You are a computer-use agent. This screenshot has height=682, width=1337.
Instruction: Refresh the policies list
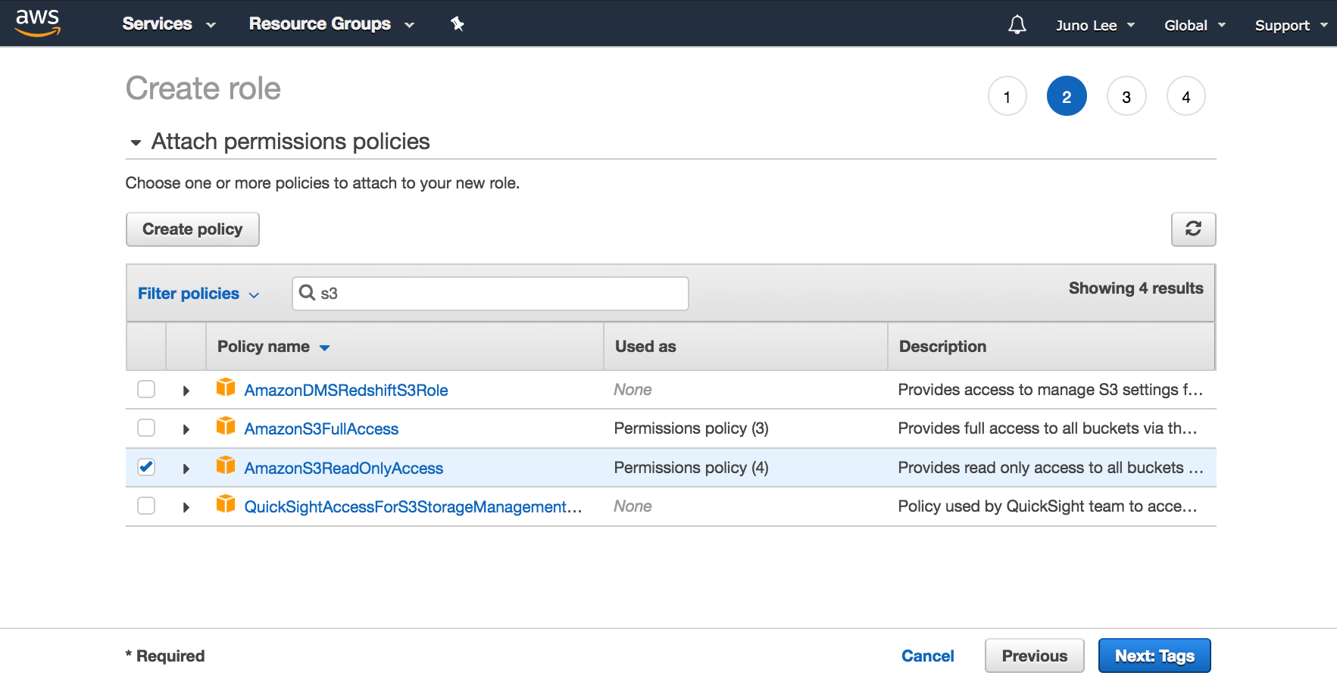[1194, 229]
